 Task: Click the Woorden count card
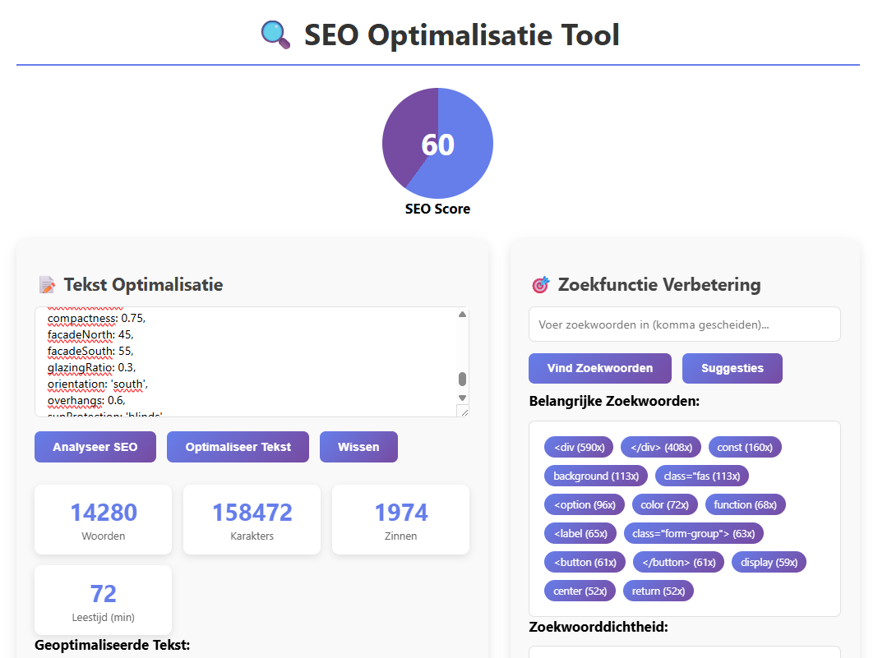tap(104, 519)
